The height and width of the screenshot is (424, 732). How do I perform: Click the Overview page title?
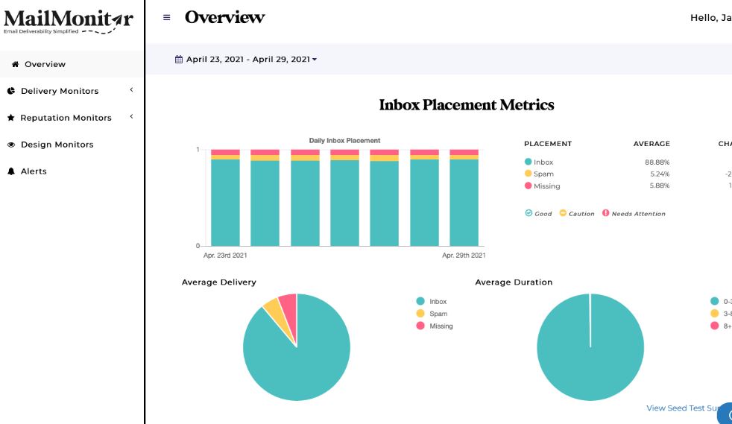[224, 17]
